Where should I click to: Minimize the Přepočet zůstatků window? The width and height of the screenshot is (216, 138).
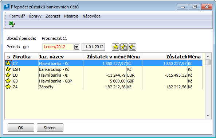(182, 7)
